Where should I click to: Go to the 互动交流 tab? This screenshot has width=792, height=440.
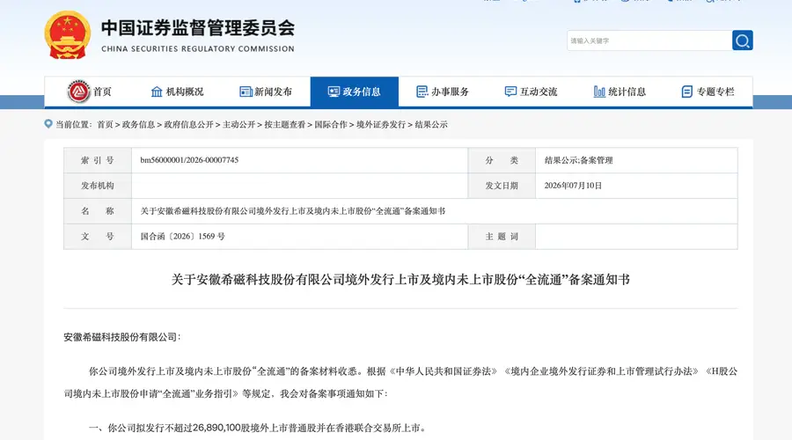532,92
